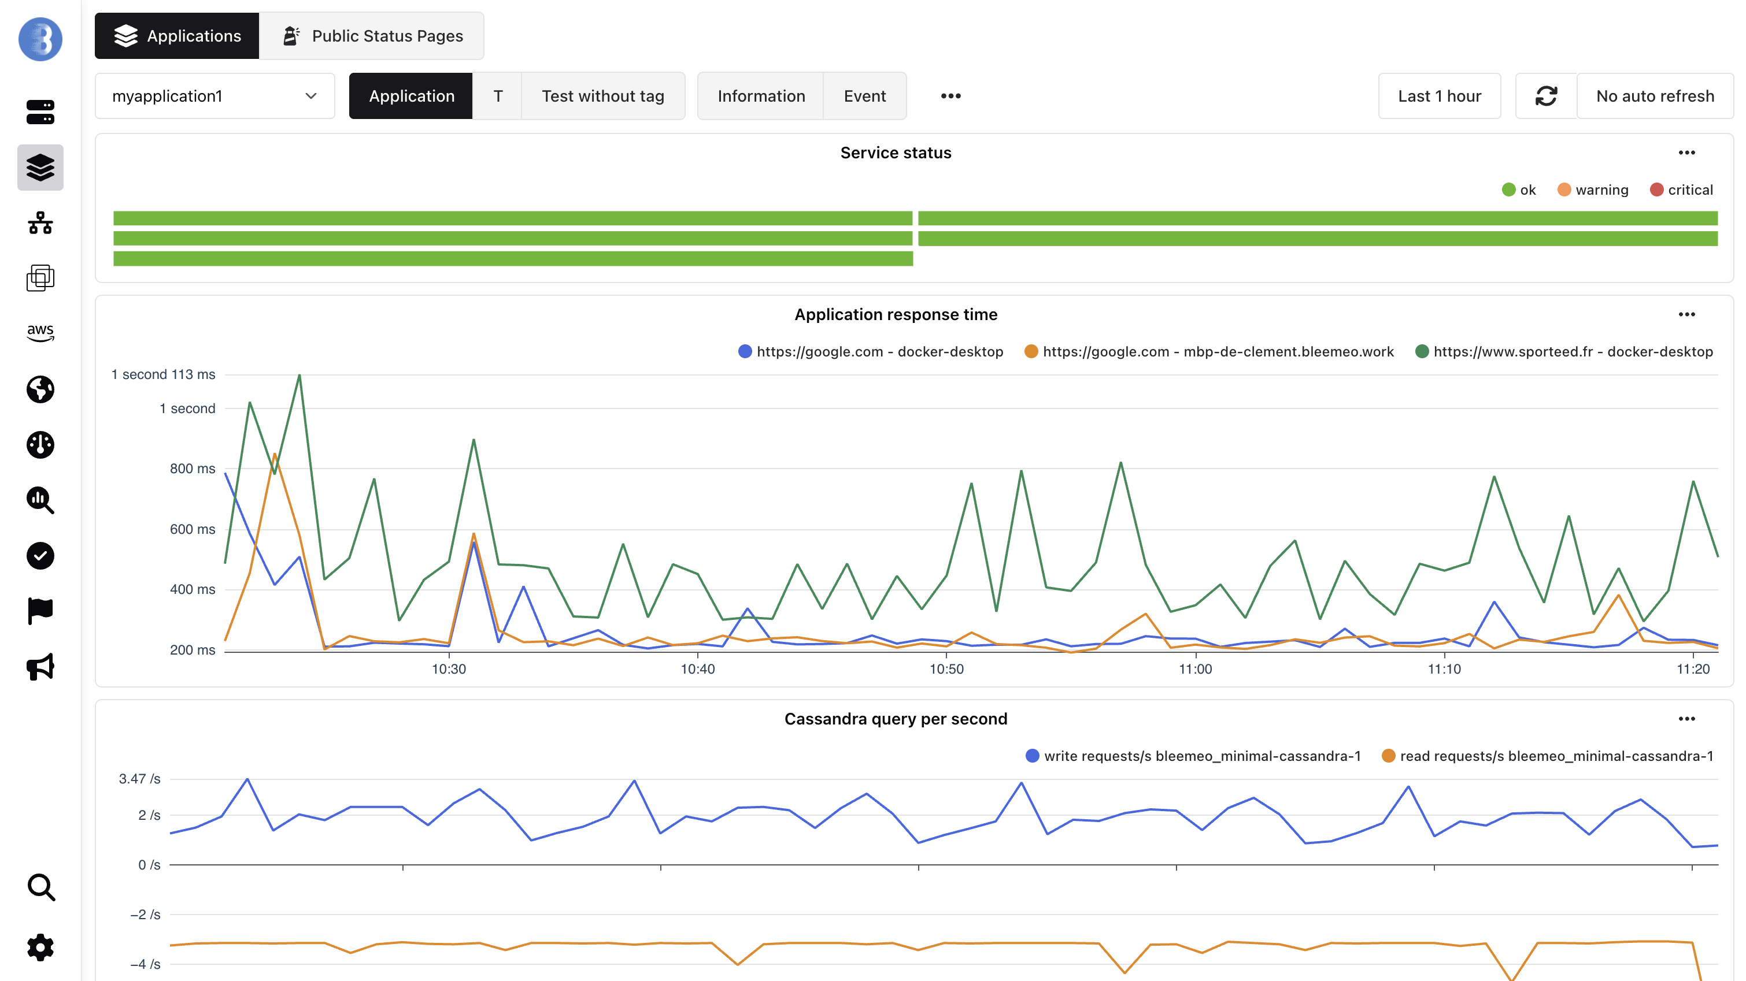Select the Applications icon in the sidebar
The height and width of the screenshot is (981, 1746).
pyautogui.click(x=40, y=168)
